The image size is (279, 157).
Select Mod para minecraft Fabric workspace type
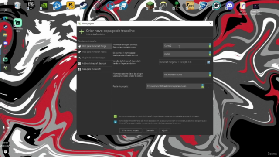click(95, 52)
